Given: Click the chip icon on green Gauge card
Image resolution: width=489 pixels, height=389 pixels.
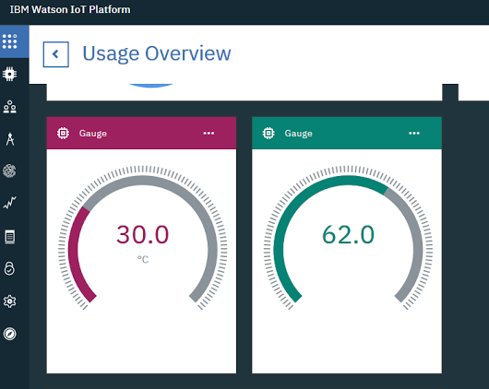Looking at the screenshot, I should click(x=268, y=134).
